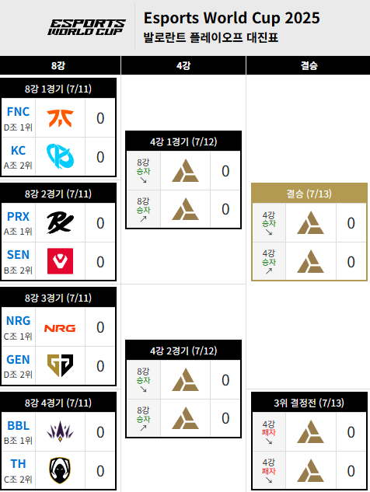
Task: Click the TH team name link
Action: tap(18, 464)
